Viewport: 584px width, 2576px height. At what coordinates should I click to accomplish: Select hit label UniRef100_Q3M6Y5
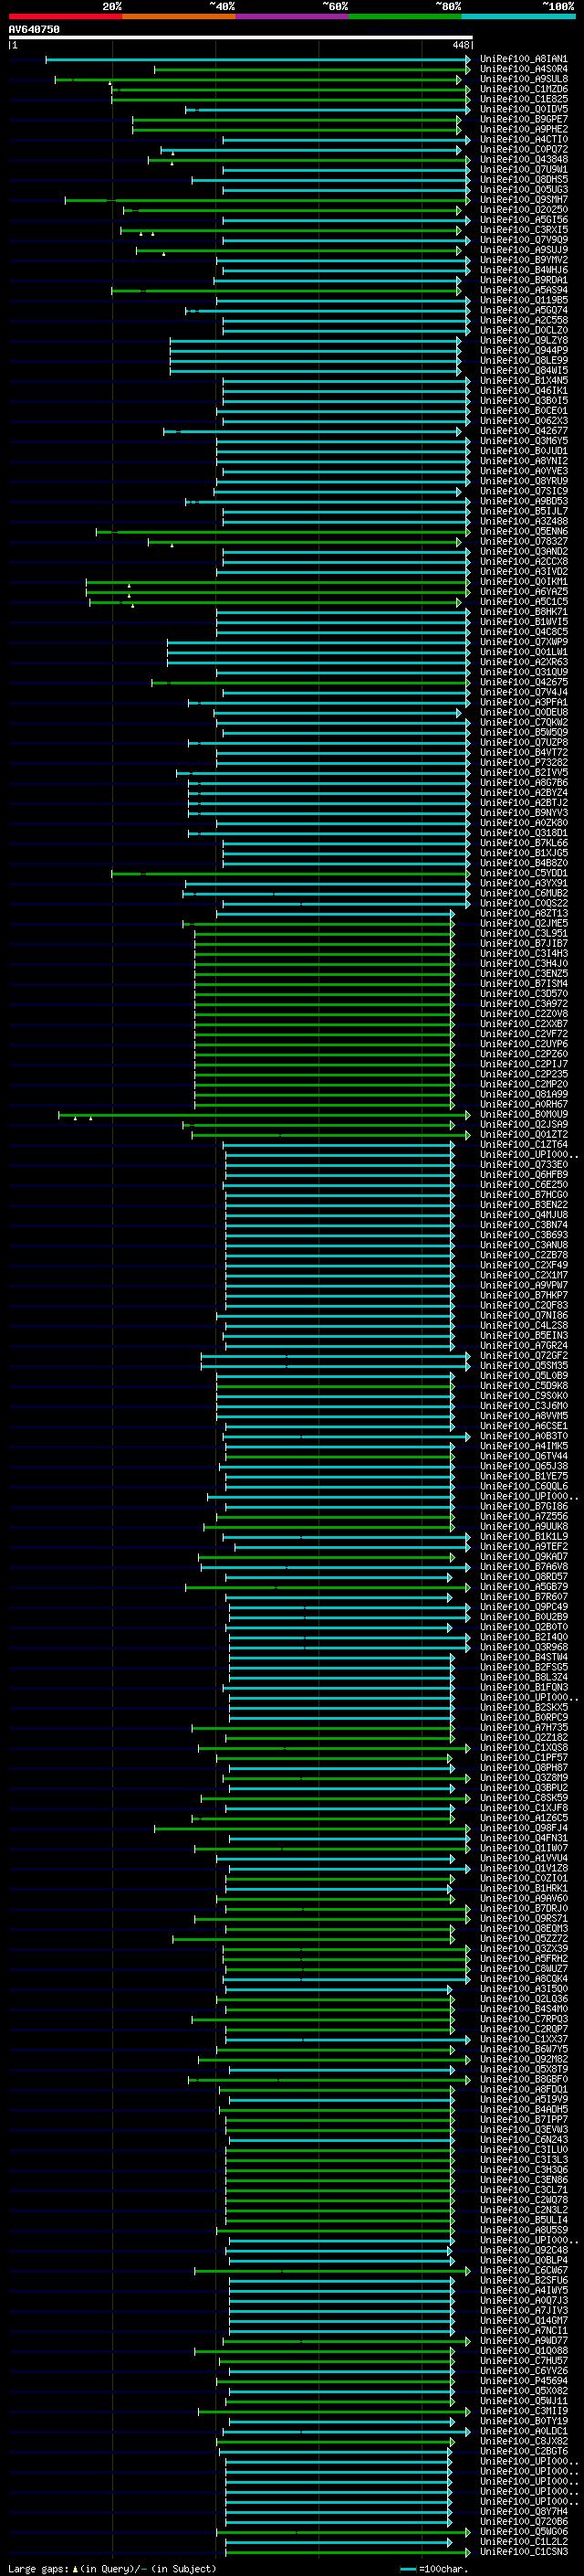coord(524,441)
